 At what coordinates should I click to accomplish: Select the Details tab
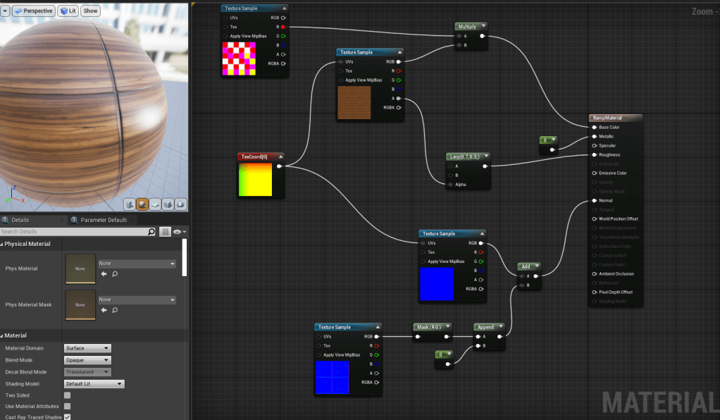click(20, 220)
